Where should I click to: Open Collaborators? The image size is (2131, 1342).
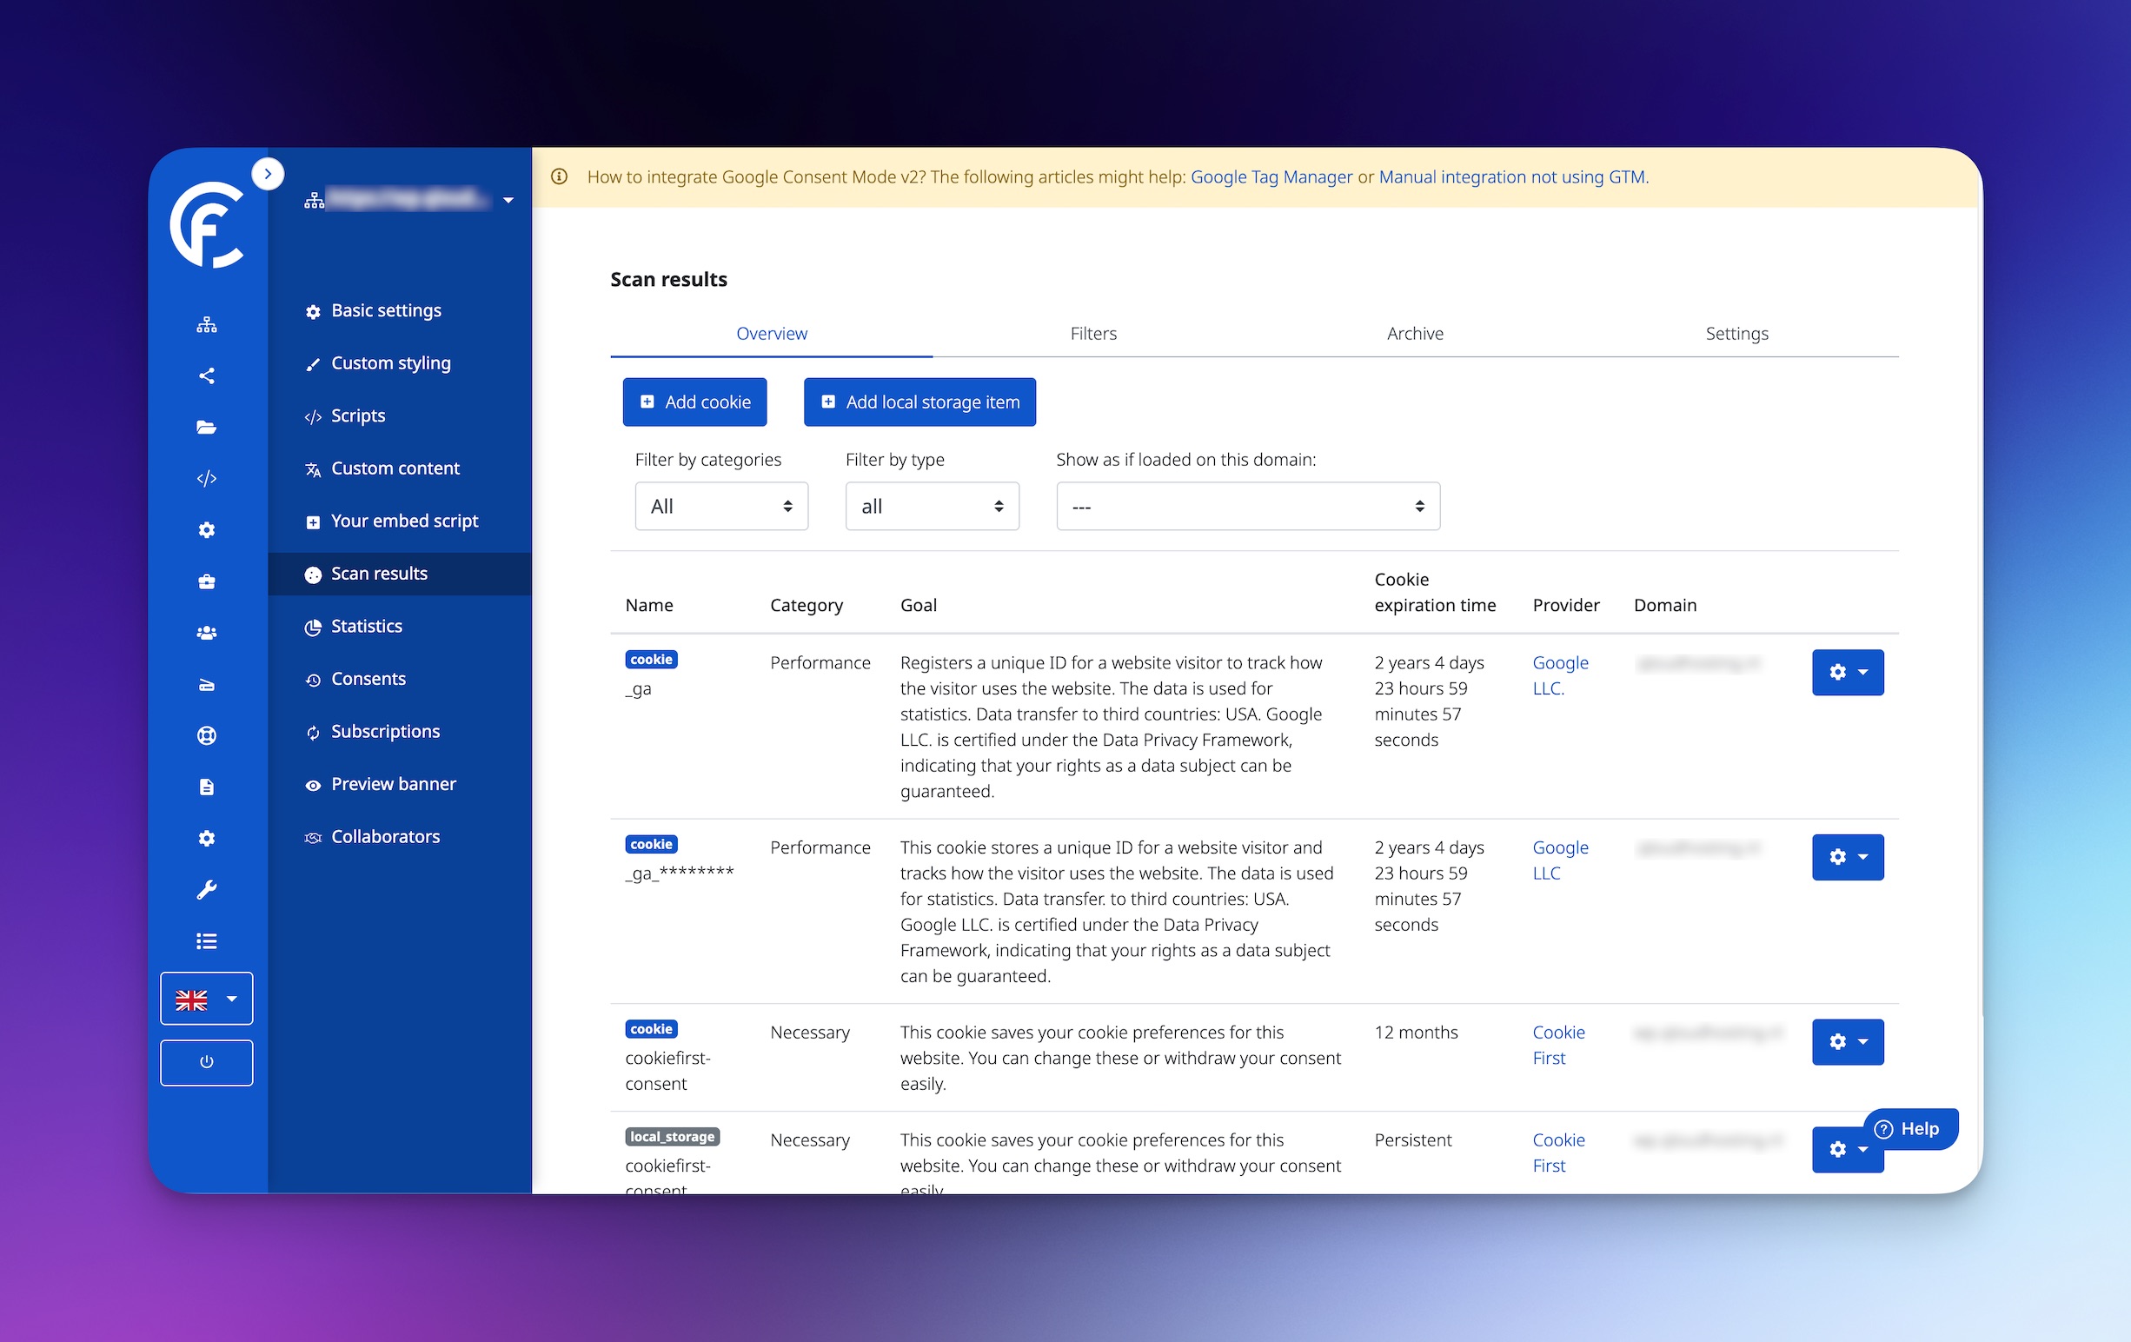(x=385, y=836)
